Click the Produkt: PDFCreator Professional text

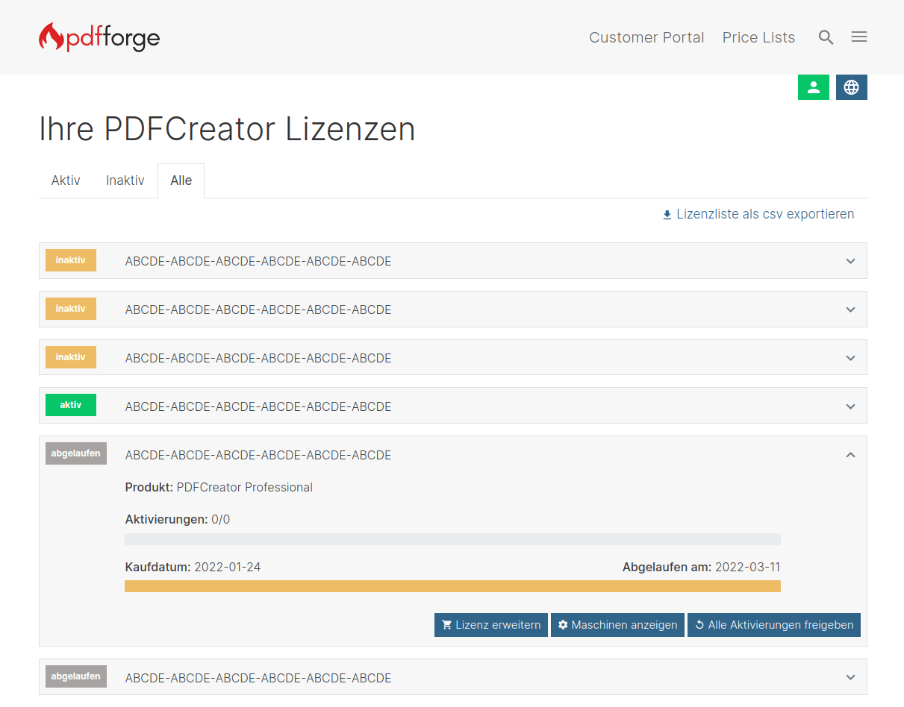pyautogui.click(x=219, y=487)
